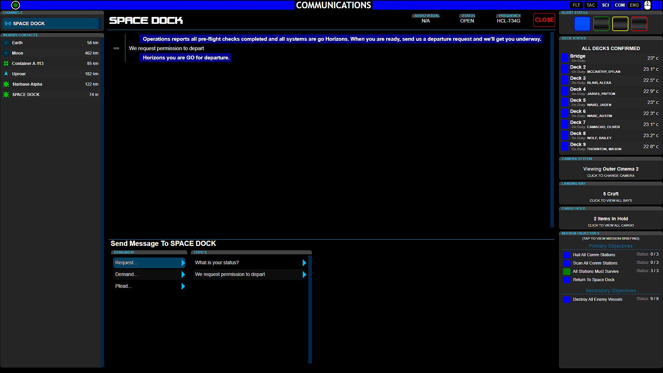
Task: Click the Starbase Alpha station icon
Action: [6, 84]
